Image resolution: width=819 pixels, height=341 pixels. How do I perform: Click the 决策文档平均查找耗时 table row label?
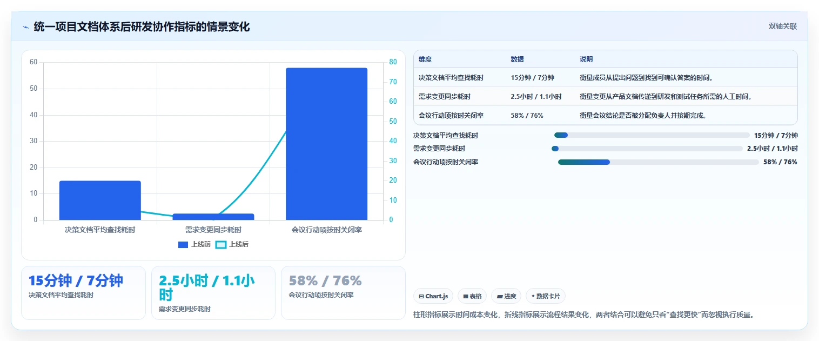(x=451, y=78)
